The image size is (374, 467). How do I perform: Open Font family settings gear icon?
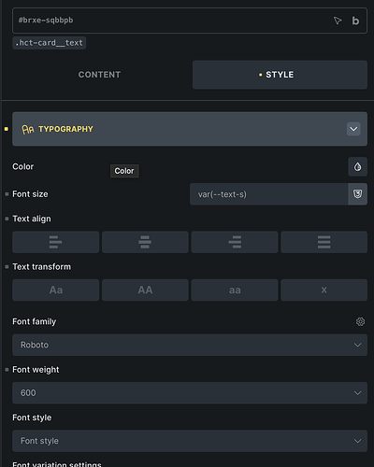coord(360,321)
